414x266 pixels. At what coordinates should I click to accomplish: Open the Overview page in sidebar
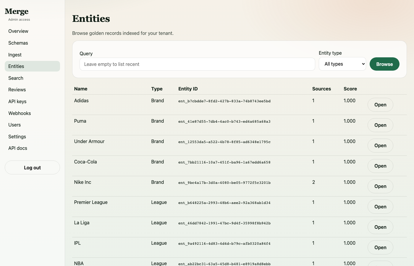(x=32, y=31)
